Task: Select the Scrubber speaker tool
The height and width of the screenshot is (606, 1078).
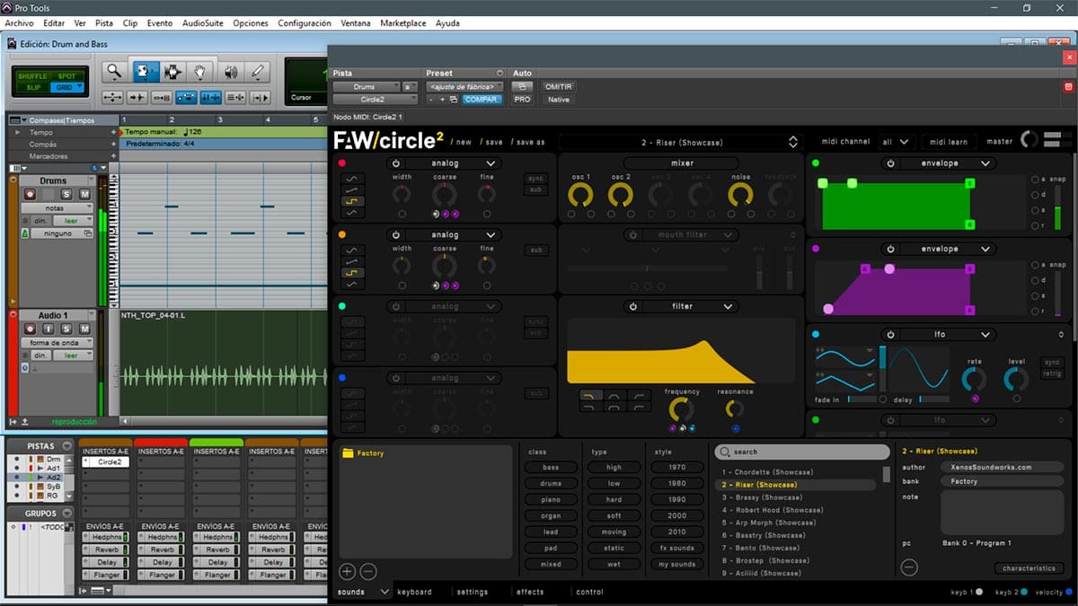Action: 230,72
